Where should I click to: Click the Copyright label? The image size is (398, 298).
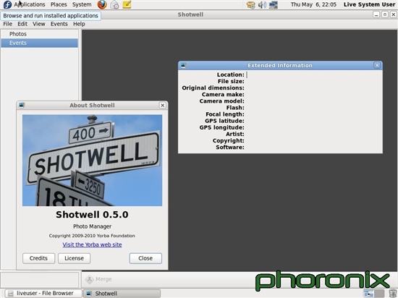pos(229,140)
